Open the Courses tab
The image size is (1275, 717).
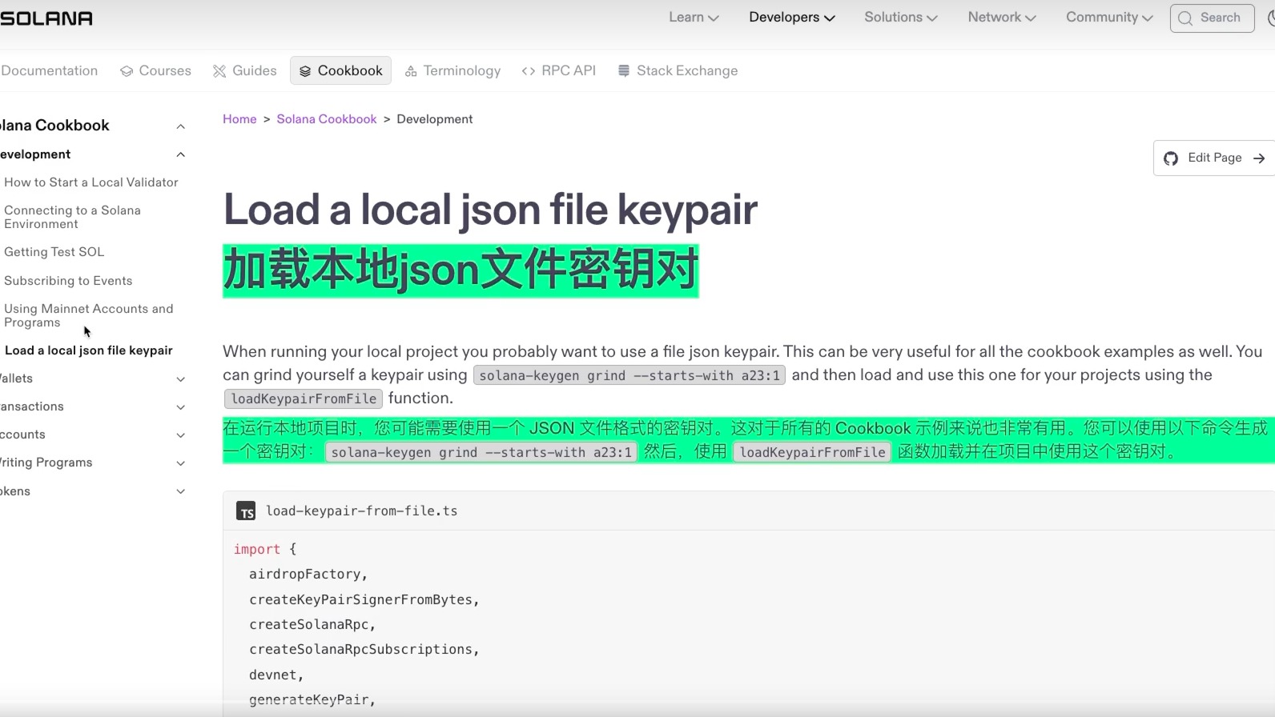pos(155,70)
